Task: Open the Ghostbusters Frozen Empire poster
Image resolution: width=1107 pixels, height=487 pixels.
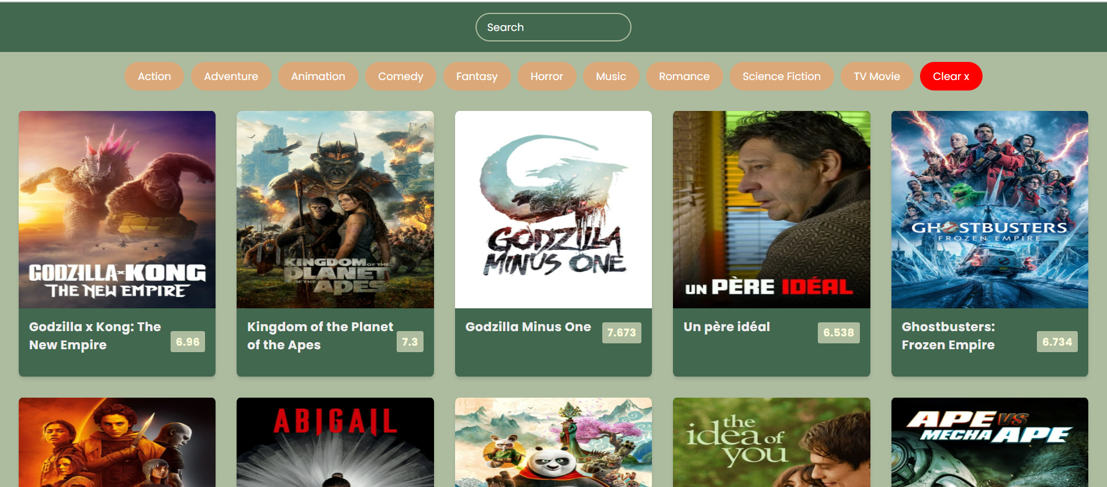Action: click(x=990, y=210)
